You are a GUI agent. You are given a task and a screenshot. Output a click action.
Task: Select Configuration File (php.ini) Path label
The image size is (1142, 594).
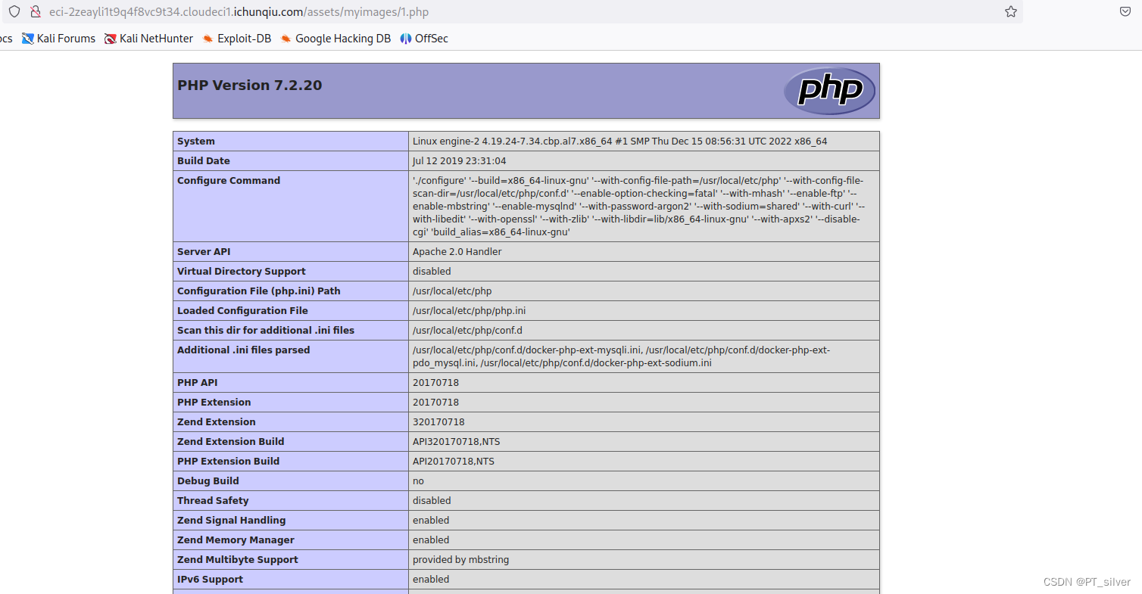(259, 291)
